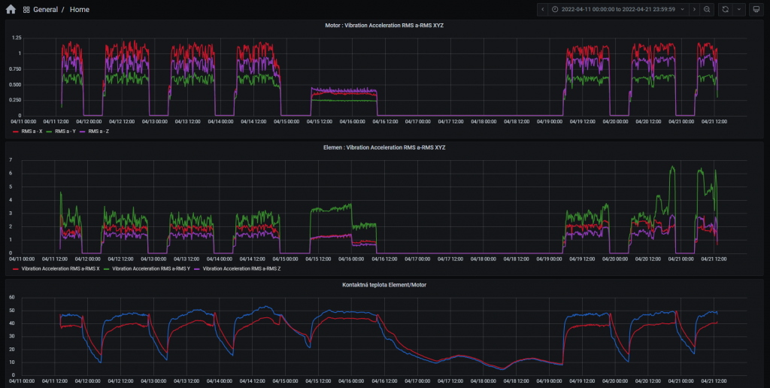
Task: Cycle view mode with the monitor icon
Action: pos(756,10)
